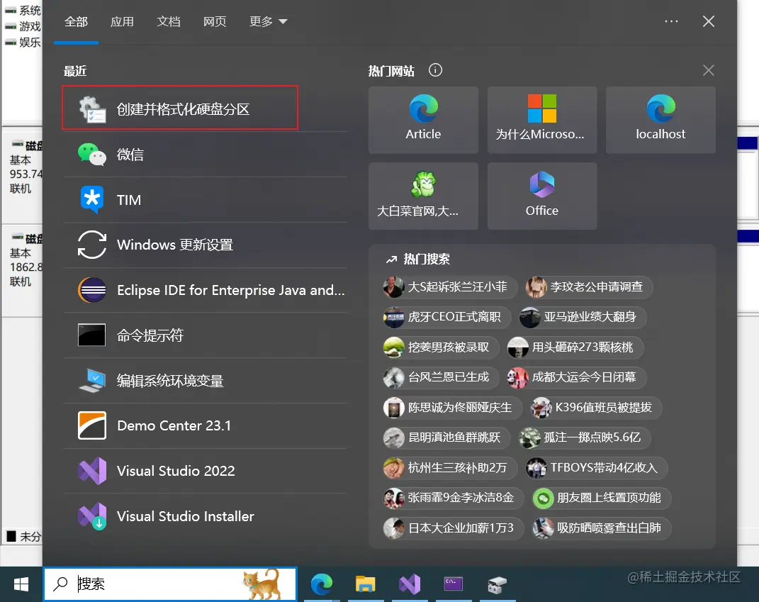Open trending topic 成都大运会今日闭幕
This screenshot has height=602, width=759.
pos(576,377)
